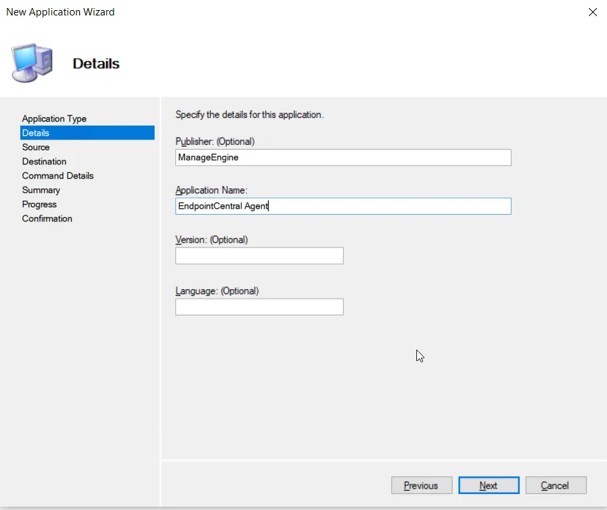Click the 'Language: (Optional)' label
Viewport: 607px width, 510px height.
tap(217, 291)
